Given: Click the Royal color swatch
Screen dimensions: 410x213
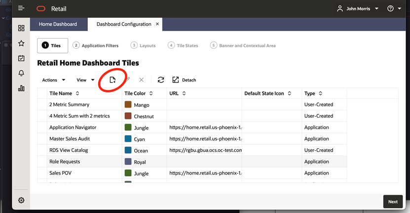Looking at the screenshot, I should click(128, 162).
